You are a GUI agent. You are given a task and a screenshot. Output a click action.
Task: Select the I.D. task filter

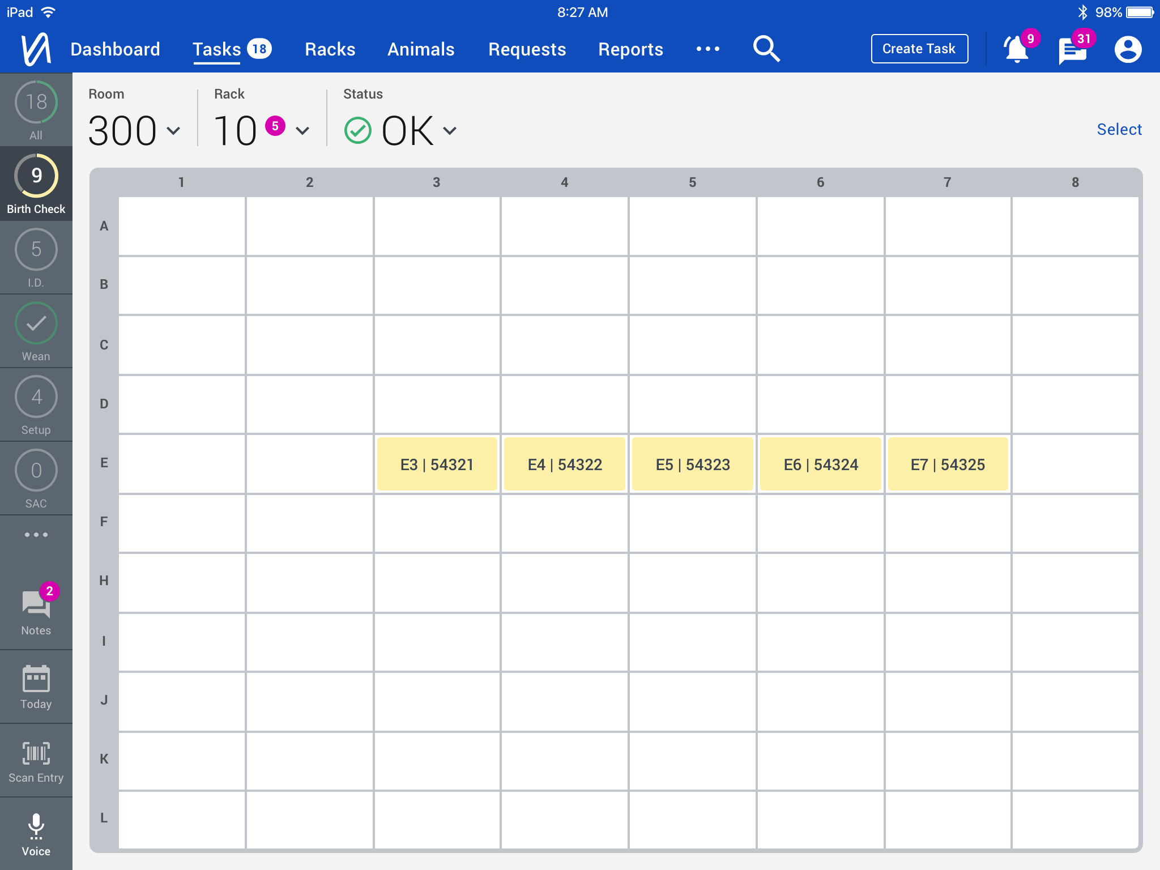[36, 257]
